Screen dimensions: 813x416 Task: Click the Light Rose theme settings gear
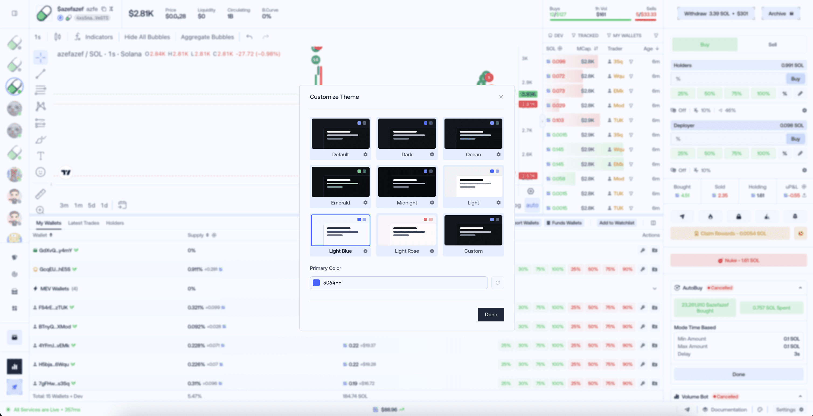[432, 251]
